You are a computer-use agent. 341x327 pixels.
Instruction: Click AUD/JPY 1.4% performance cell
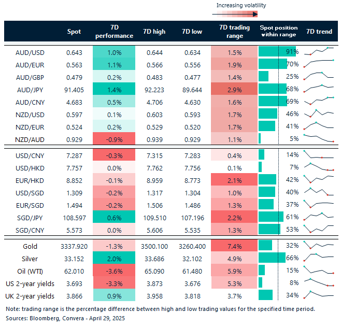[x=114, y=89]
